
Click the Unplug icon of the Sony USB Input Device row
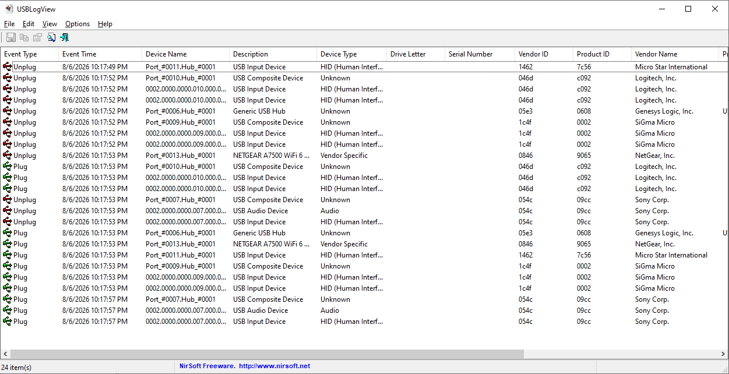pyautogui.click(x=7, y=222)
